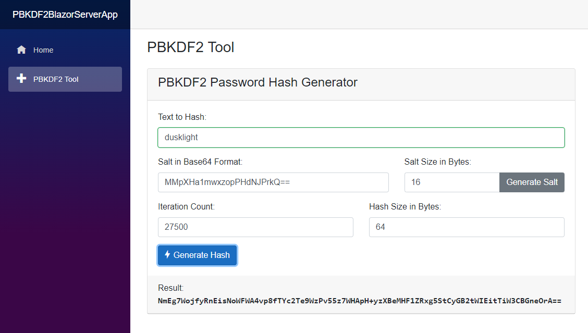The image size is (588, 333).
Task: Select the Home sidebar icon
Action: pos(21,50)
